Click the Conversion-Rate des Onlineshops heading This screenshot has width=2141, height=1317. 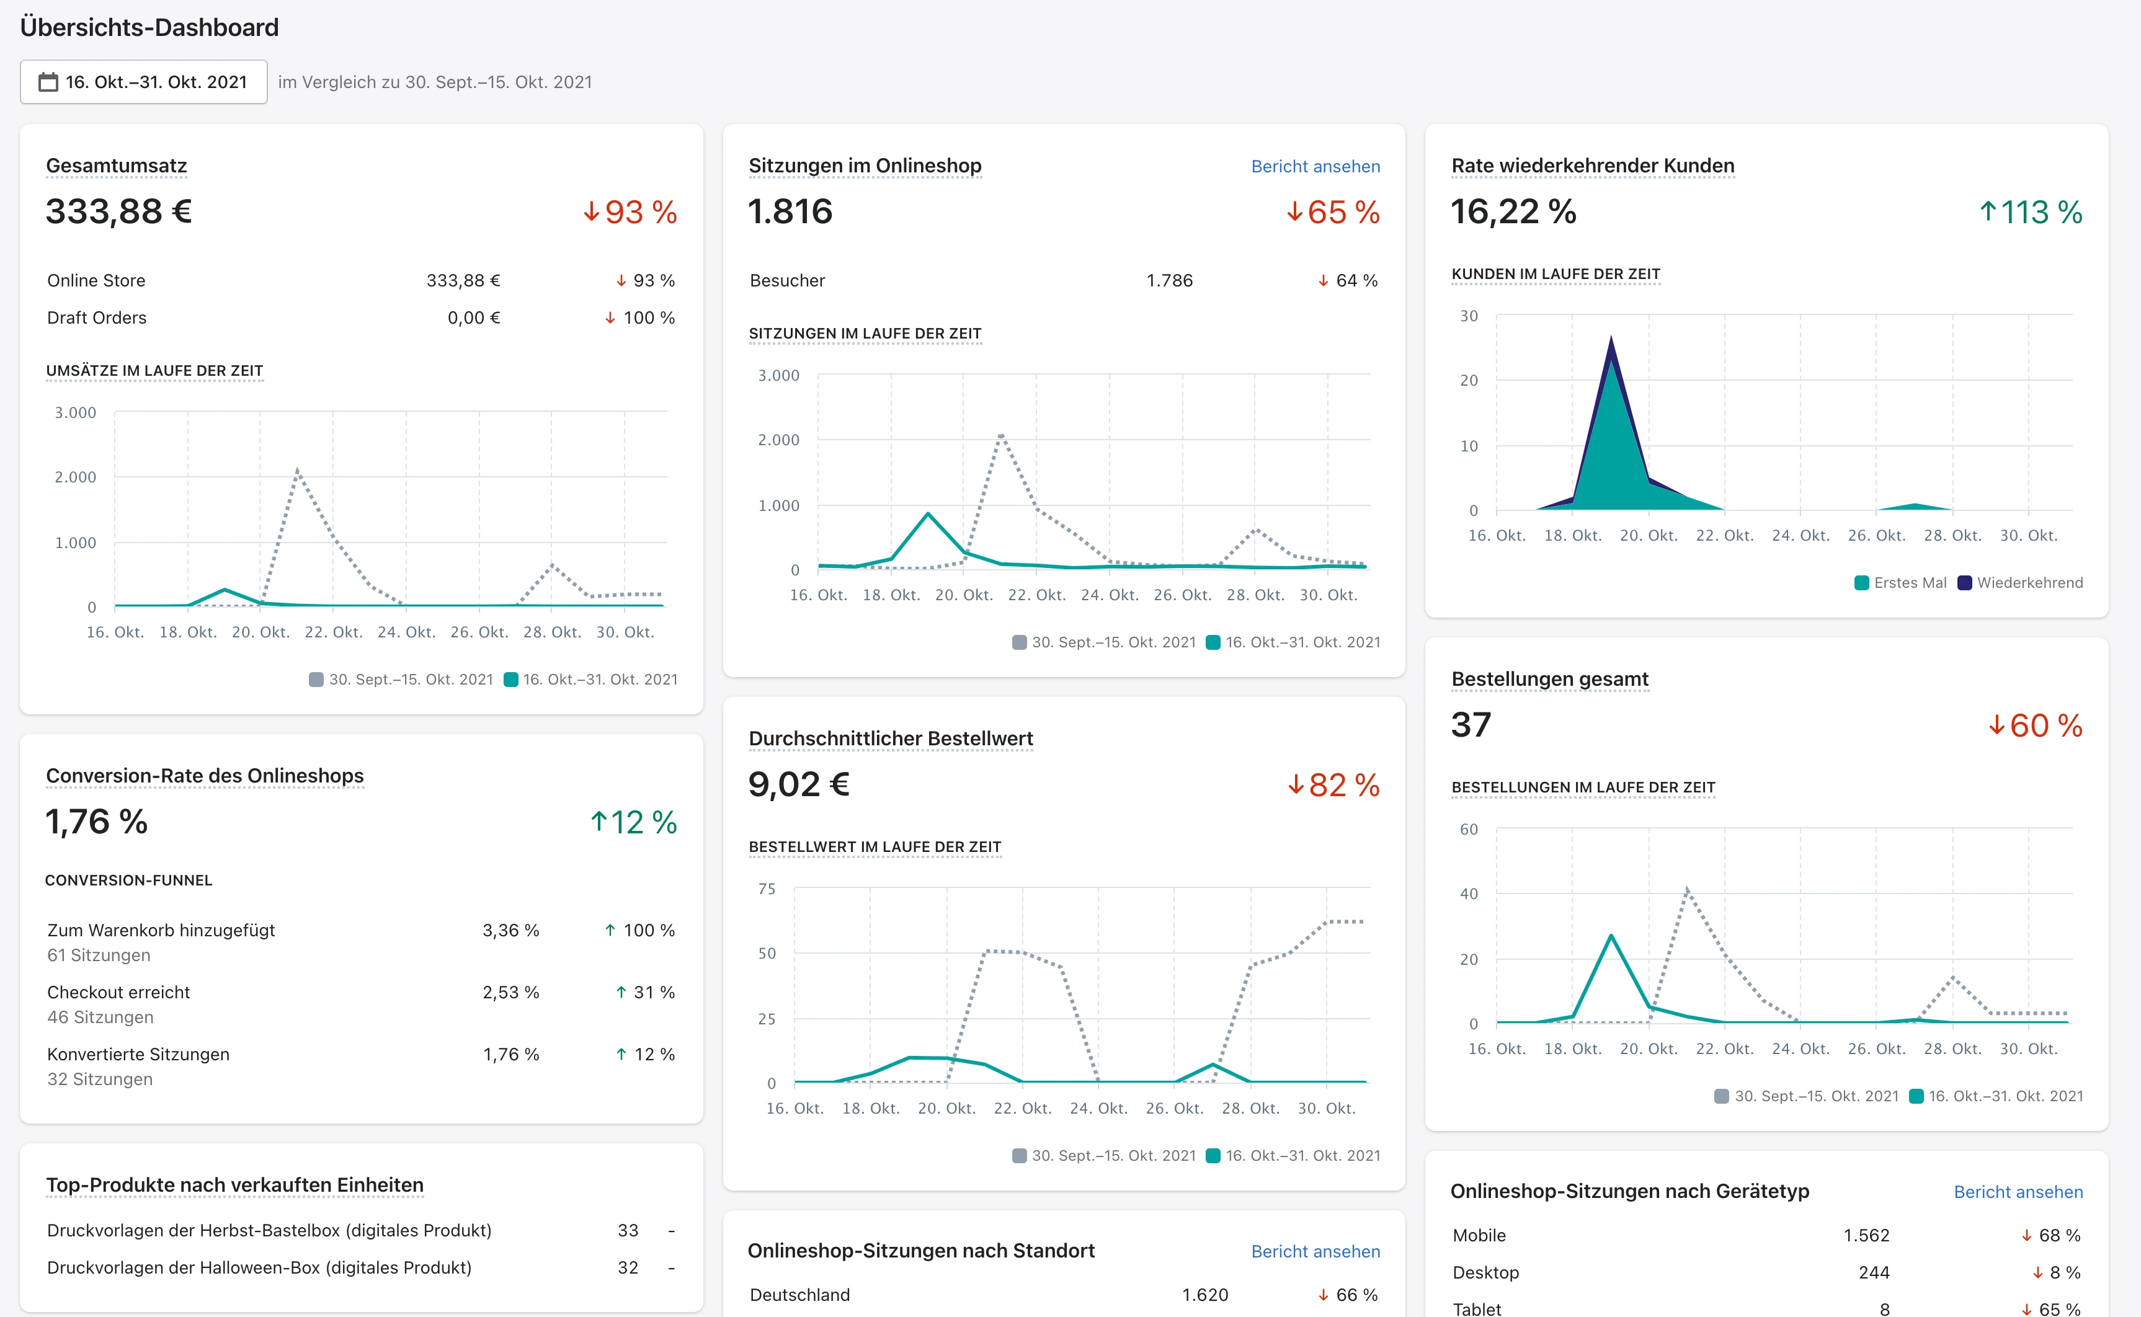[205, 775]
